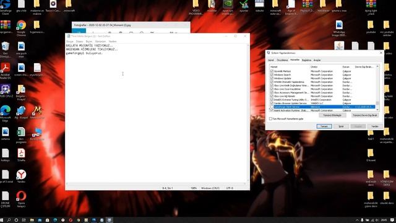Toggle Yandex Browser Update Service checkbox

(x=272, y=103)
